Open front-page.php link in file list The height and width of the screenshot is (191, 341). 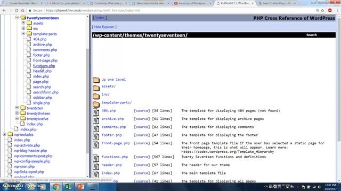coord(116,143)
